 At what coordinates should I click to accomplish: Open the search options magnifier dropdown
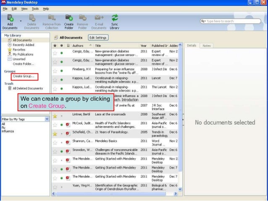[204, 21]
